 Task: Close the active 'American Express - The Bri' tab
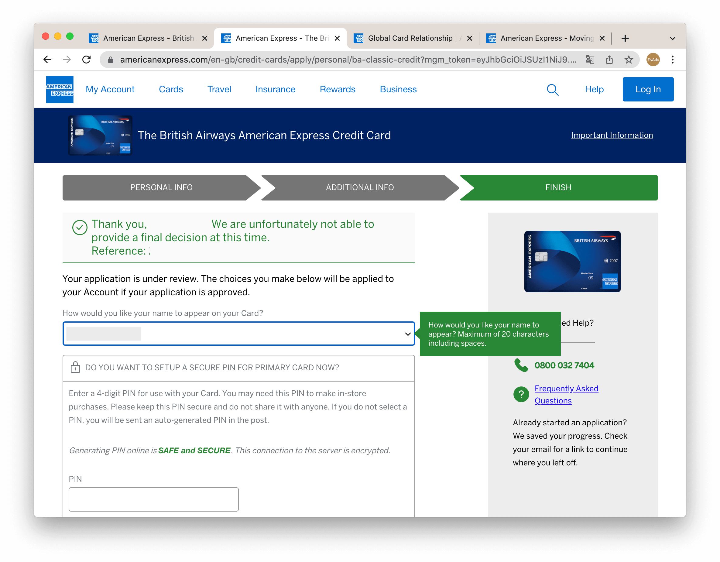[x=337, y=38]
